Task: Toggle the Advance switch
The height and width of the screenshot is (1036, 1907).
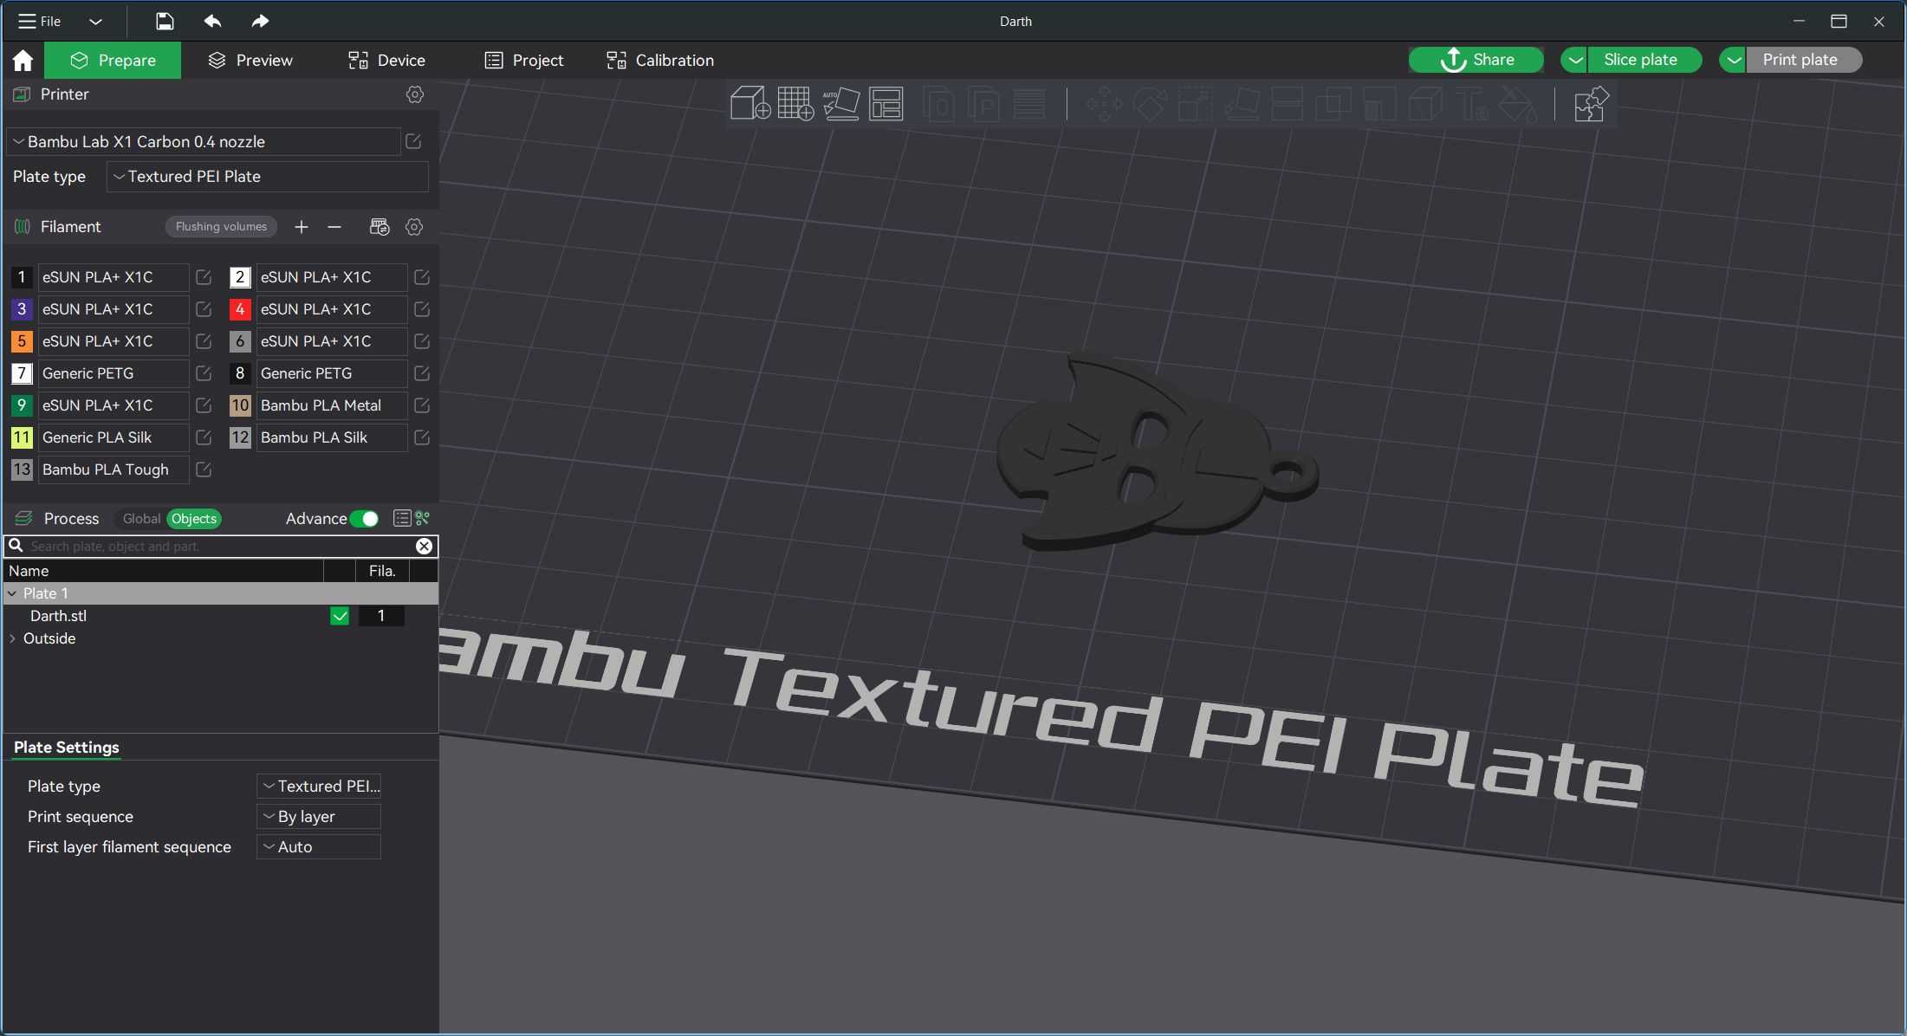Action: [364, 519]
